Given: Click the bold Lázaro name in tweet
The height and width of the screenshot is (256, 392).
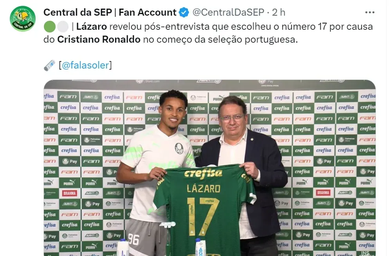Looking at the screenshot, I should click(92, 27).
